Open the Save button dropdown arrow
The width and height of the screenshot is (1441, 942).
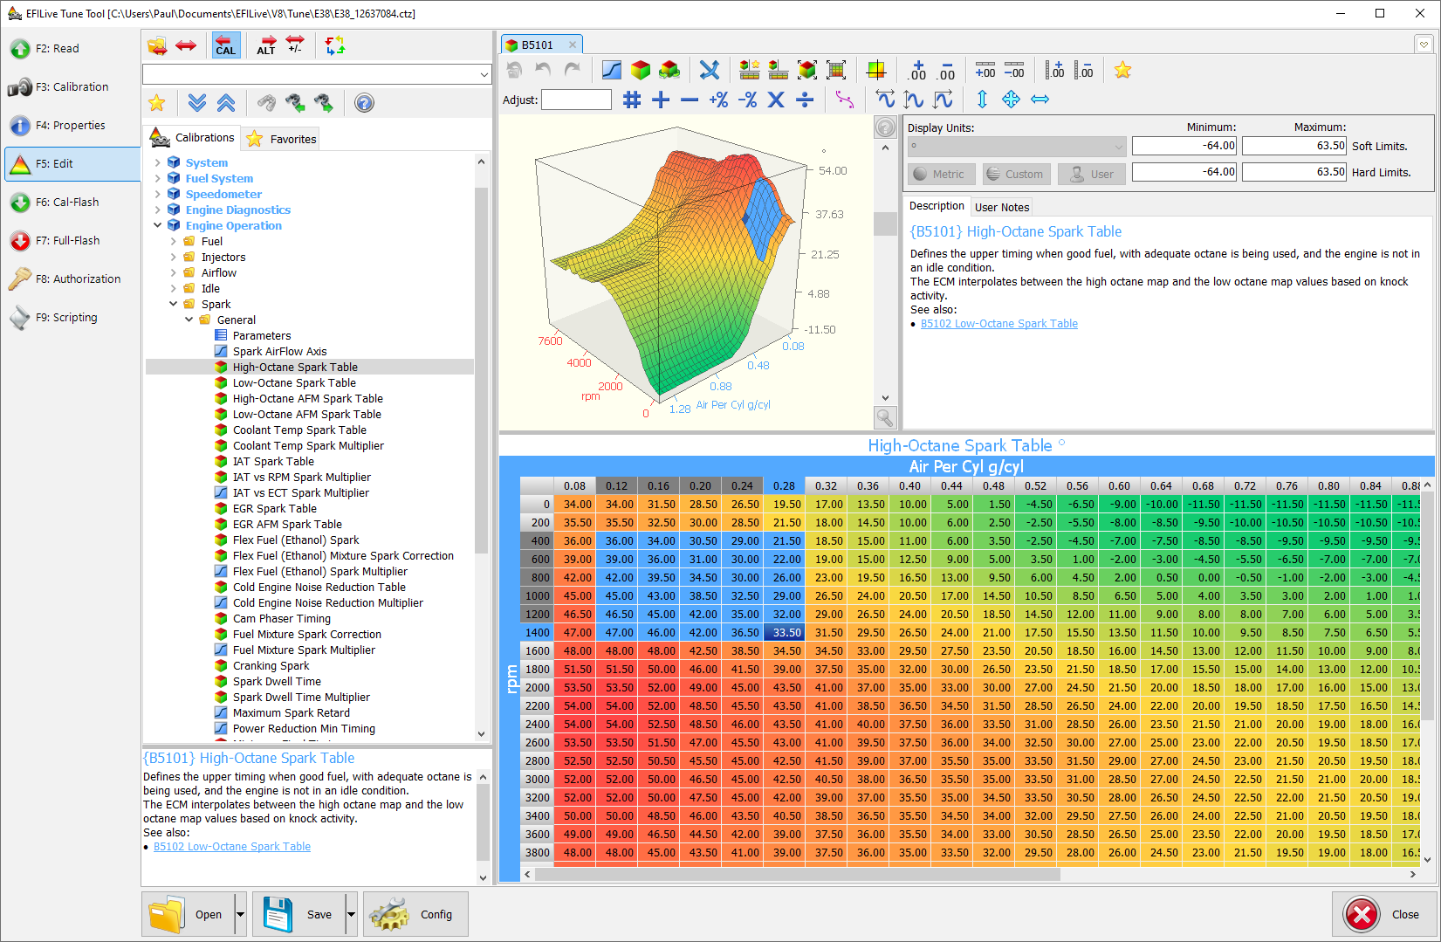[x=351, y=914]
